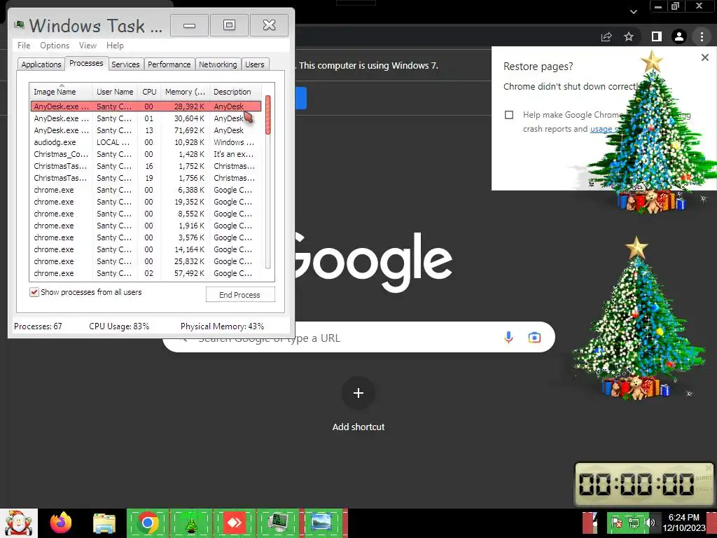Click the taskbar clock showing 6:24 PM

coord(684,523)
